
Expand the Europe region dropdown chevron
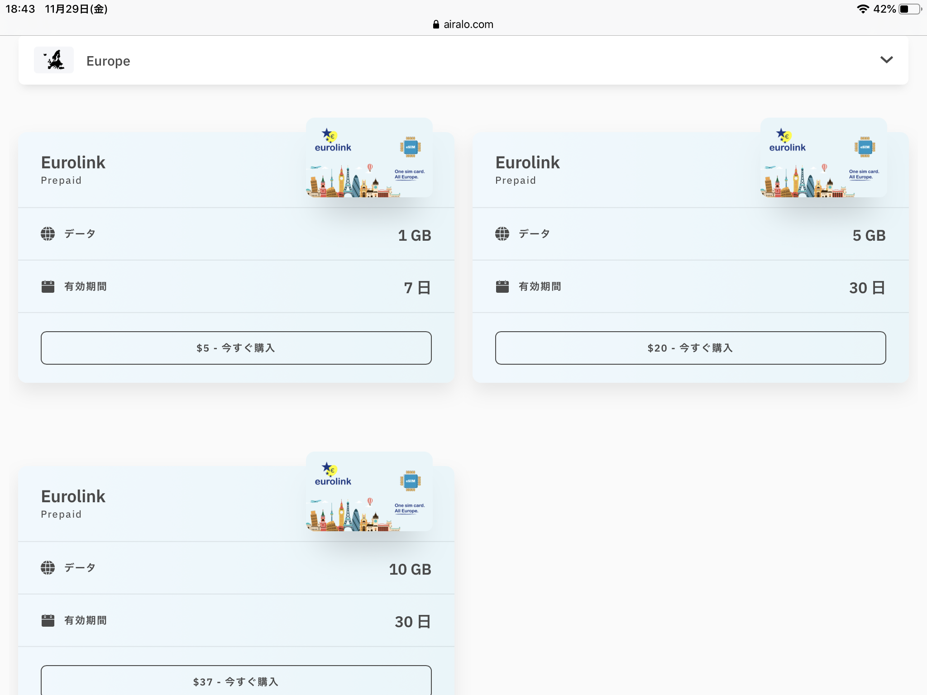[886, 60]
